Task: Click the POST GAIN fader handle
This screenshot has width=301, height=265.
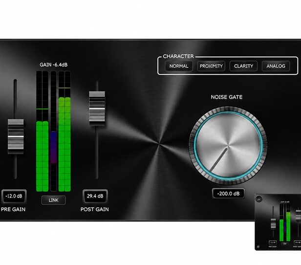Action: click(97, 109)
